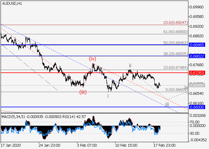Click the red (iii) wave label
The image size is (209, 149).
[83, 92]
